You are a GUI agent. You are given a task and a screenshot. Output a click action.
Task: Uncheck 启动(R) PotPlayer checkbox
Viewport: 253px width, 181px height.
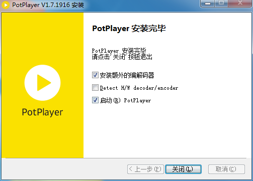[x=95, y=100]
